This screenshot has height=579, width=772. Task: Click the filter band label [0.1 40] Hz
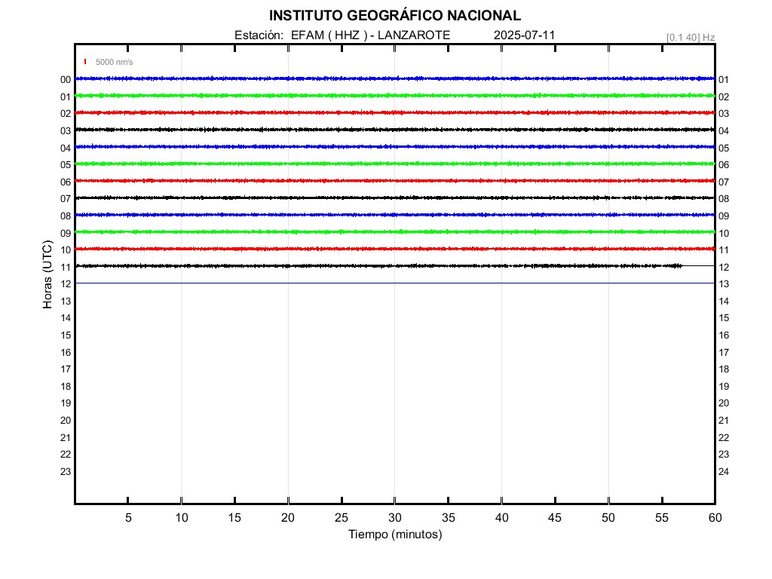pyautogui.click(x=691, y=38)
